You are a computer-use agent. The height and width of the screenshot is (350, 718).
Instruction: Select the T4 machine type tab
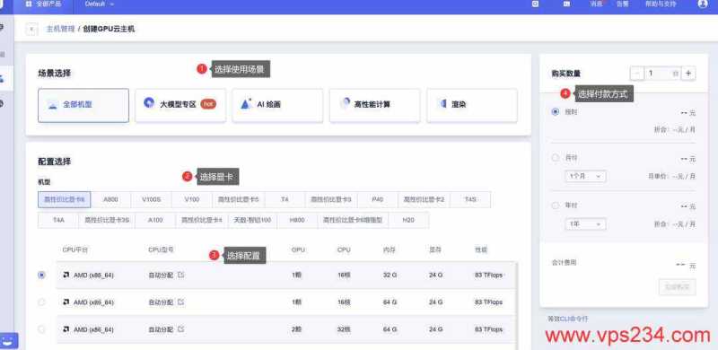(x=285, y=200)
